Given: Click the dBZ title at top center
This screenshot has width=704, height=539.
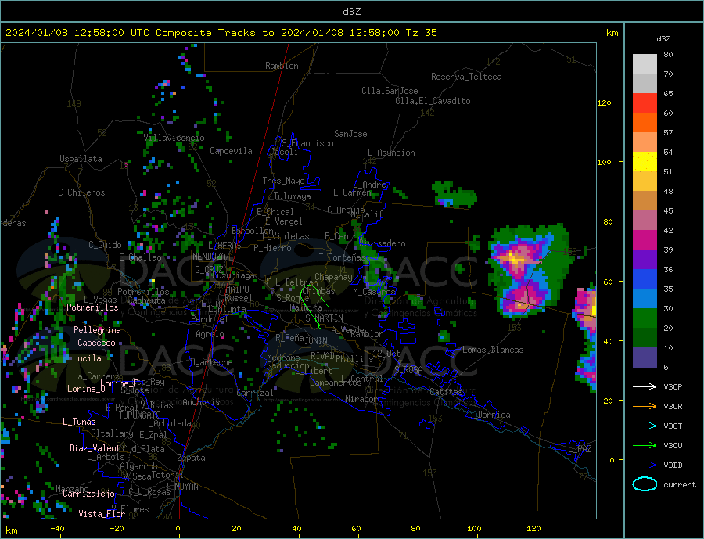Looking at the screenshot, I should click(351, 12).
